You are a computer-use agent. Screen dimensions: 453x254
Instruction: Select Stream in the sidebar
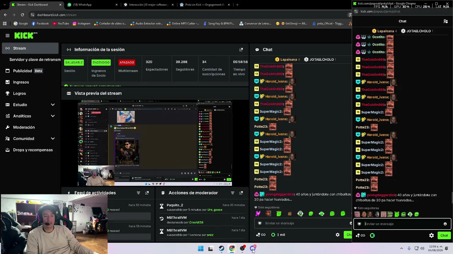(x=30, y=48)
